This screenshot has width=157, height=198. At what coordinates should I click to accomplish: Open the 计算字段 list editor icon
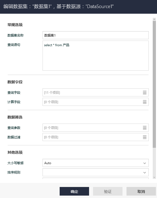[x=144, y=102]
